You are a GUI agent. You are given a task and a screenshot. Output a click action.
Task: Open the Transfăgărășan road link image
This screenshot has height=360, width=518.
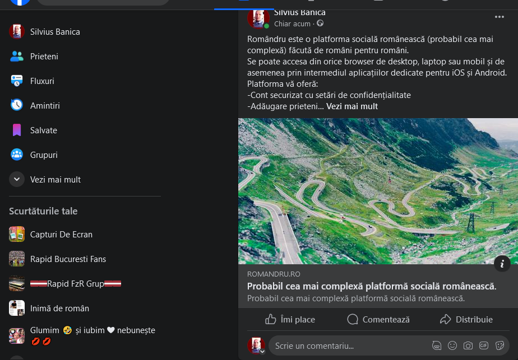(x=378, y=190)
